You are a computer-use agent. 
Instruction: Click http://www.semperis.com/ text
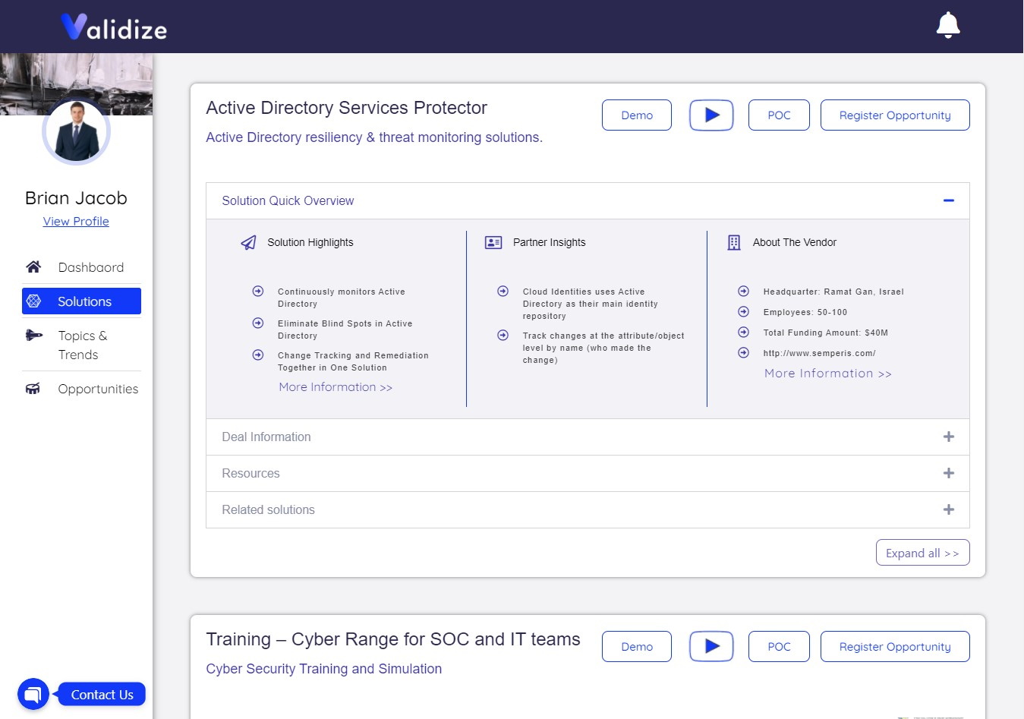pos(819,353)
